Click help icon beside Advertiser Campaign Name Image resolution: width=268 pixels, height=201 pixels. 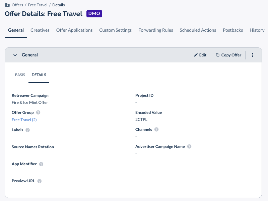click(x=189, y=147)
